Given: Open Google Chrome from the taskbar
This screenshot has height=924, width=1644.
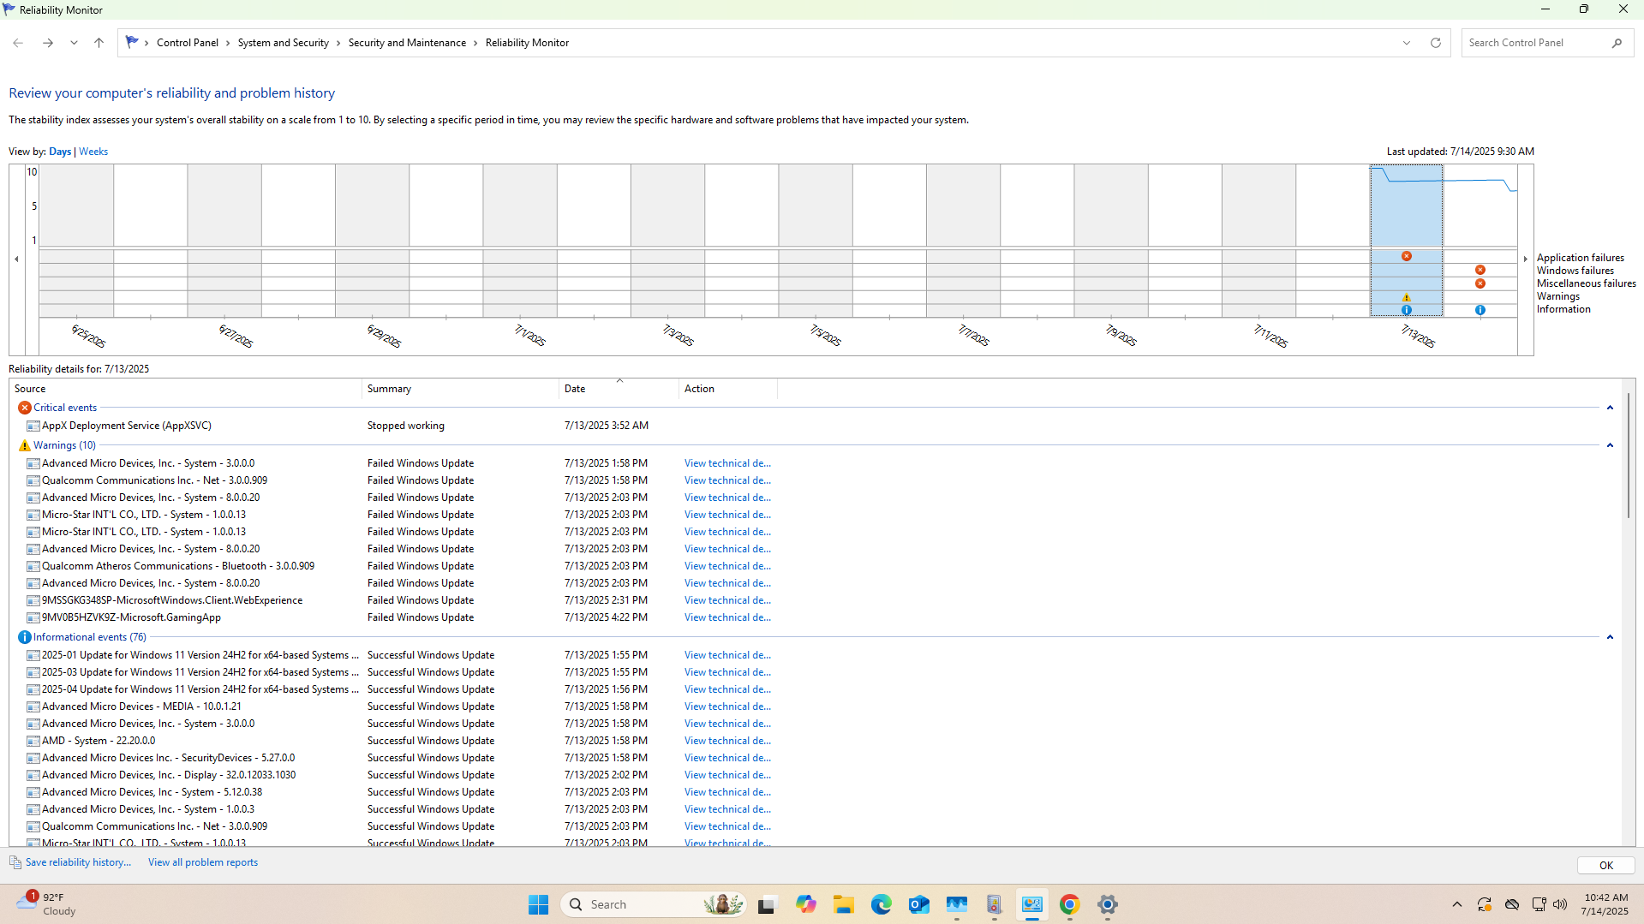Looking at the screenshot, I should tap(1069, 904).
